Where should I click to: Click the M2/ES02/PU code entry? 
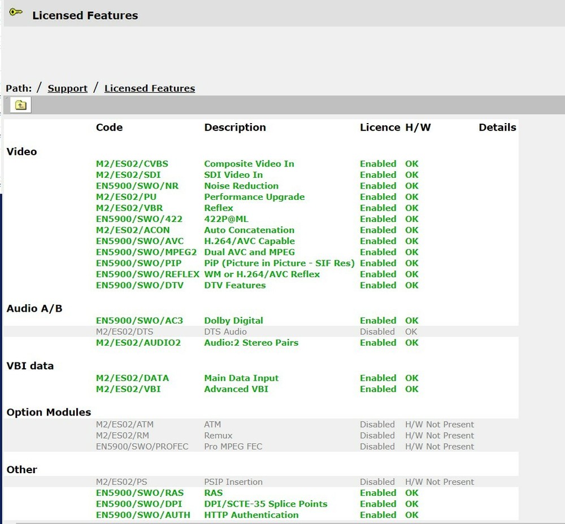pos(126,197)
